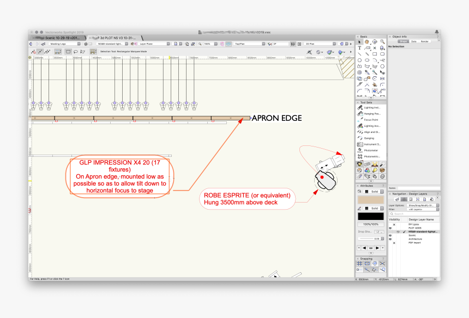The image size is (469, 318).
Task: Toggle visibility of the PLOT ADDS layer
Action: 390,228
